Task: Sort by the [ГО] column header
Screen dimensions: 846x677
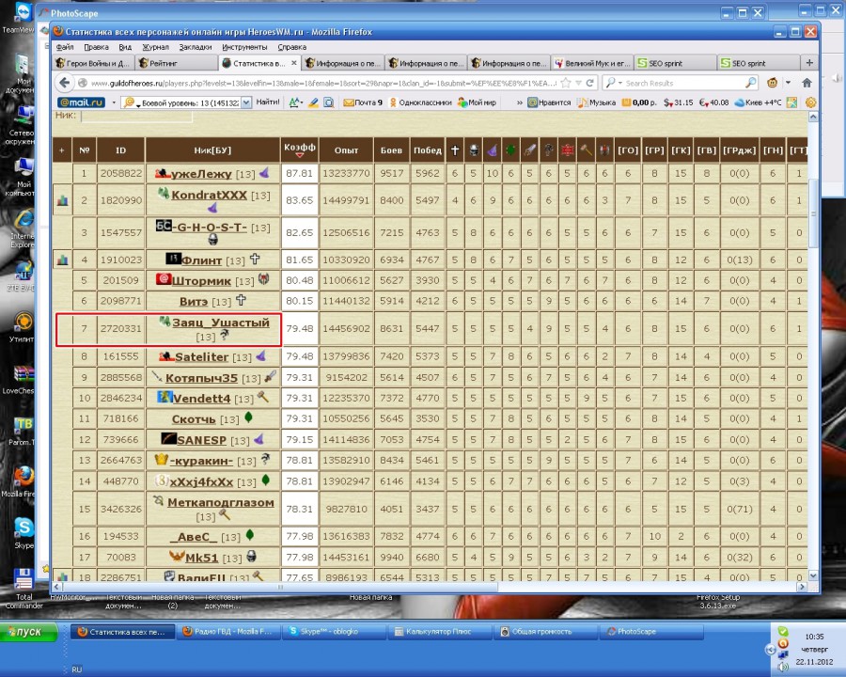Action: point(628,150)
